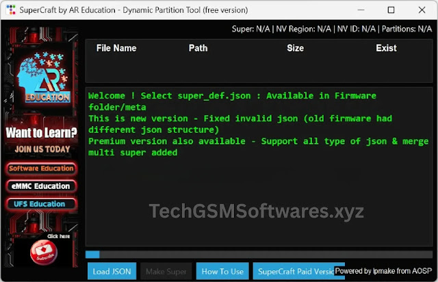
Task: Click the Exist column header
Action: tap(386, 49)
